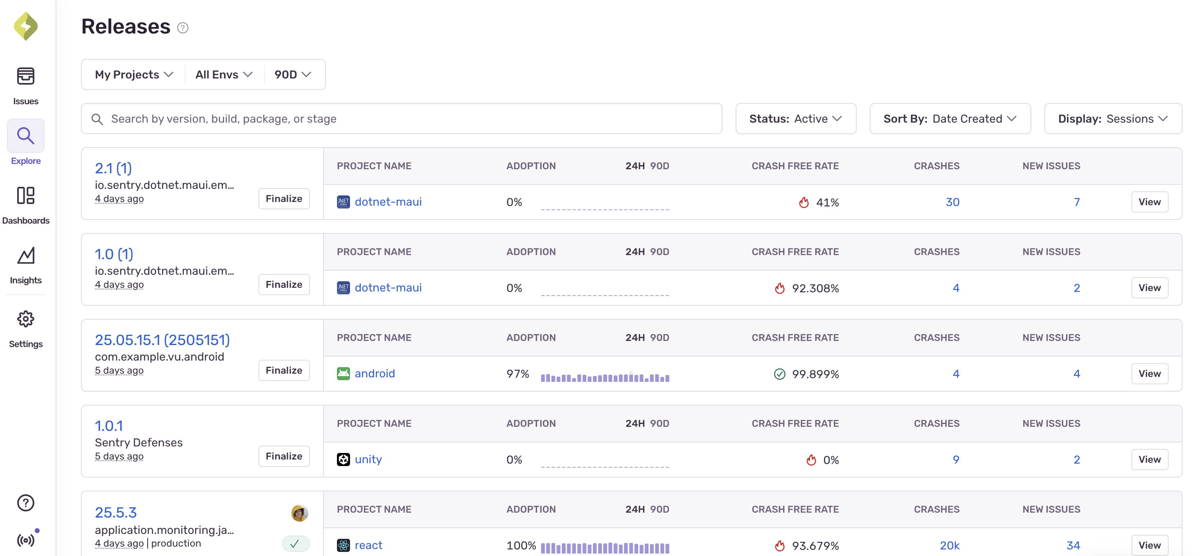Open the broadcast notifications icon
The height and width of the screenshot is (556, 1203).
(x=25, y=540)
